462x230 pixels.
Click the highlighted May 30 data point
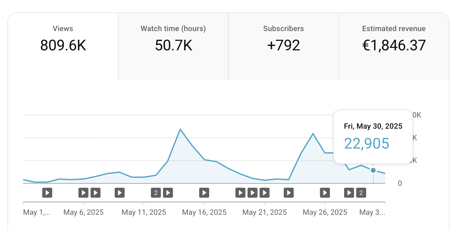tap(373, 170)
